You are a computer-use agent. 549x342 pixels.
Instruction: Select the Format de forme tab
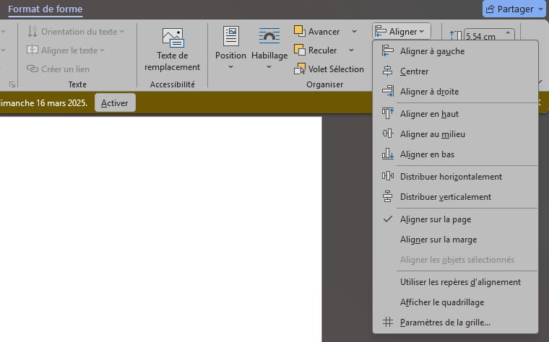click(46, 9)
